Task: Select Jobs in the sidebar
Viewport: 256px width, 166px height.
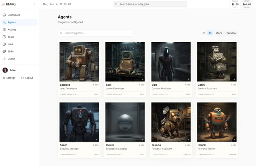Action: tap(19, 44)
